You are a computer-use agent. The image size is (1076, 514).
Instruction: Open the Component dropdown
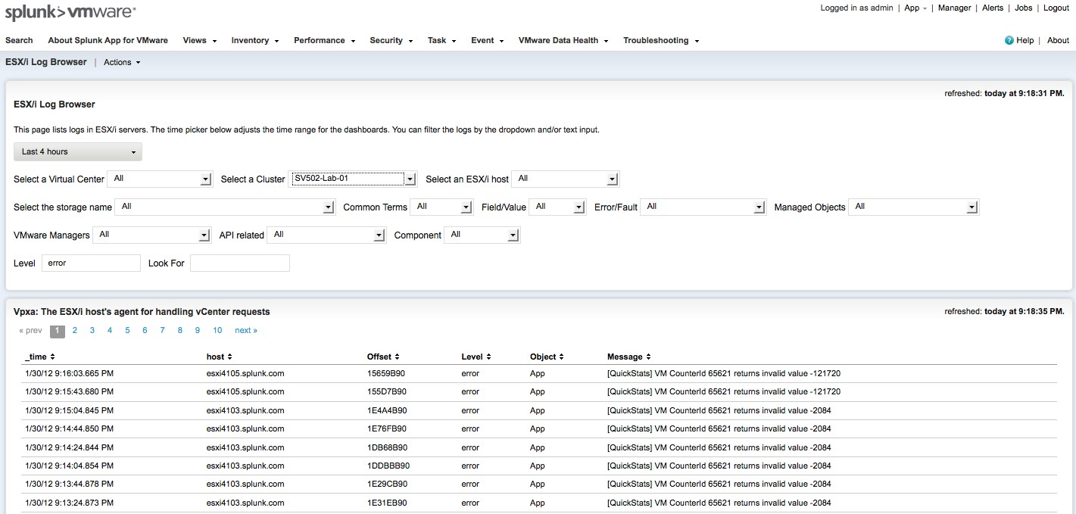click(482, 235)
